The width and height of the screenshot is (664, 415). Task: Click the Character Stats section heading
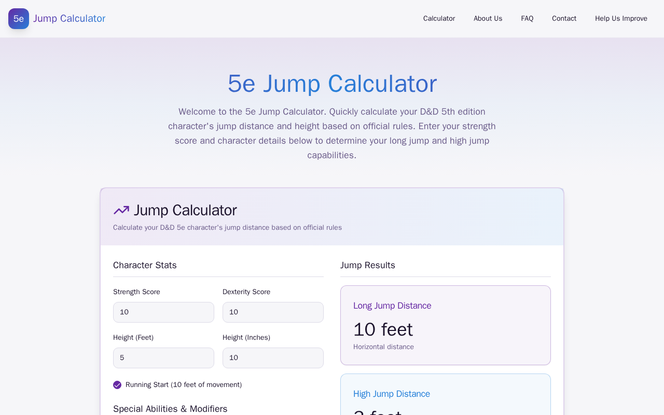coord(145,265)
